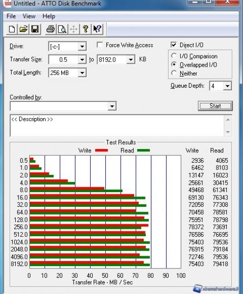Open a saved benchmark with folder icon
Screen dimensions: 243x294
[x=24, y=29]
